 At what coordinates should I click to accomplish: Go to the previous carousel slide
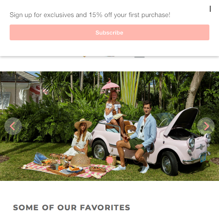[x=13, y=126]
